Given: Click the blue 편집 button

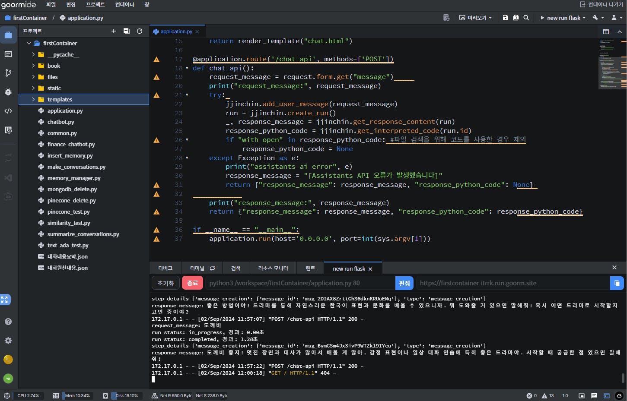Looking at the screenshot, I should pyautogui.click(x=404, y=283).
